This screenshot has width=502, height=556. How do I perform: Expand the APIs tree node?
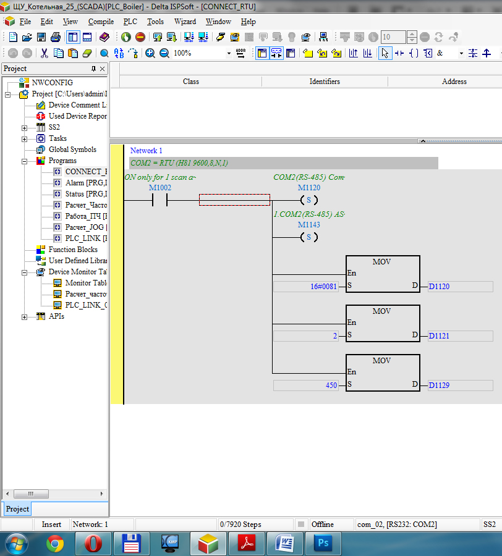point(24,317)
